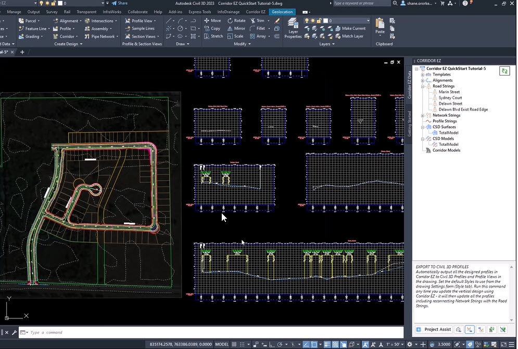Select Delawn Blvd Exist Road Edge string
Image resolution: width=518 pixels, height=349 pixels.
[463, 109]
